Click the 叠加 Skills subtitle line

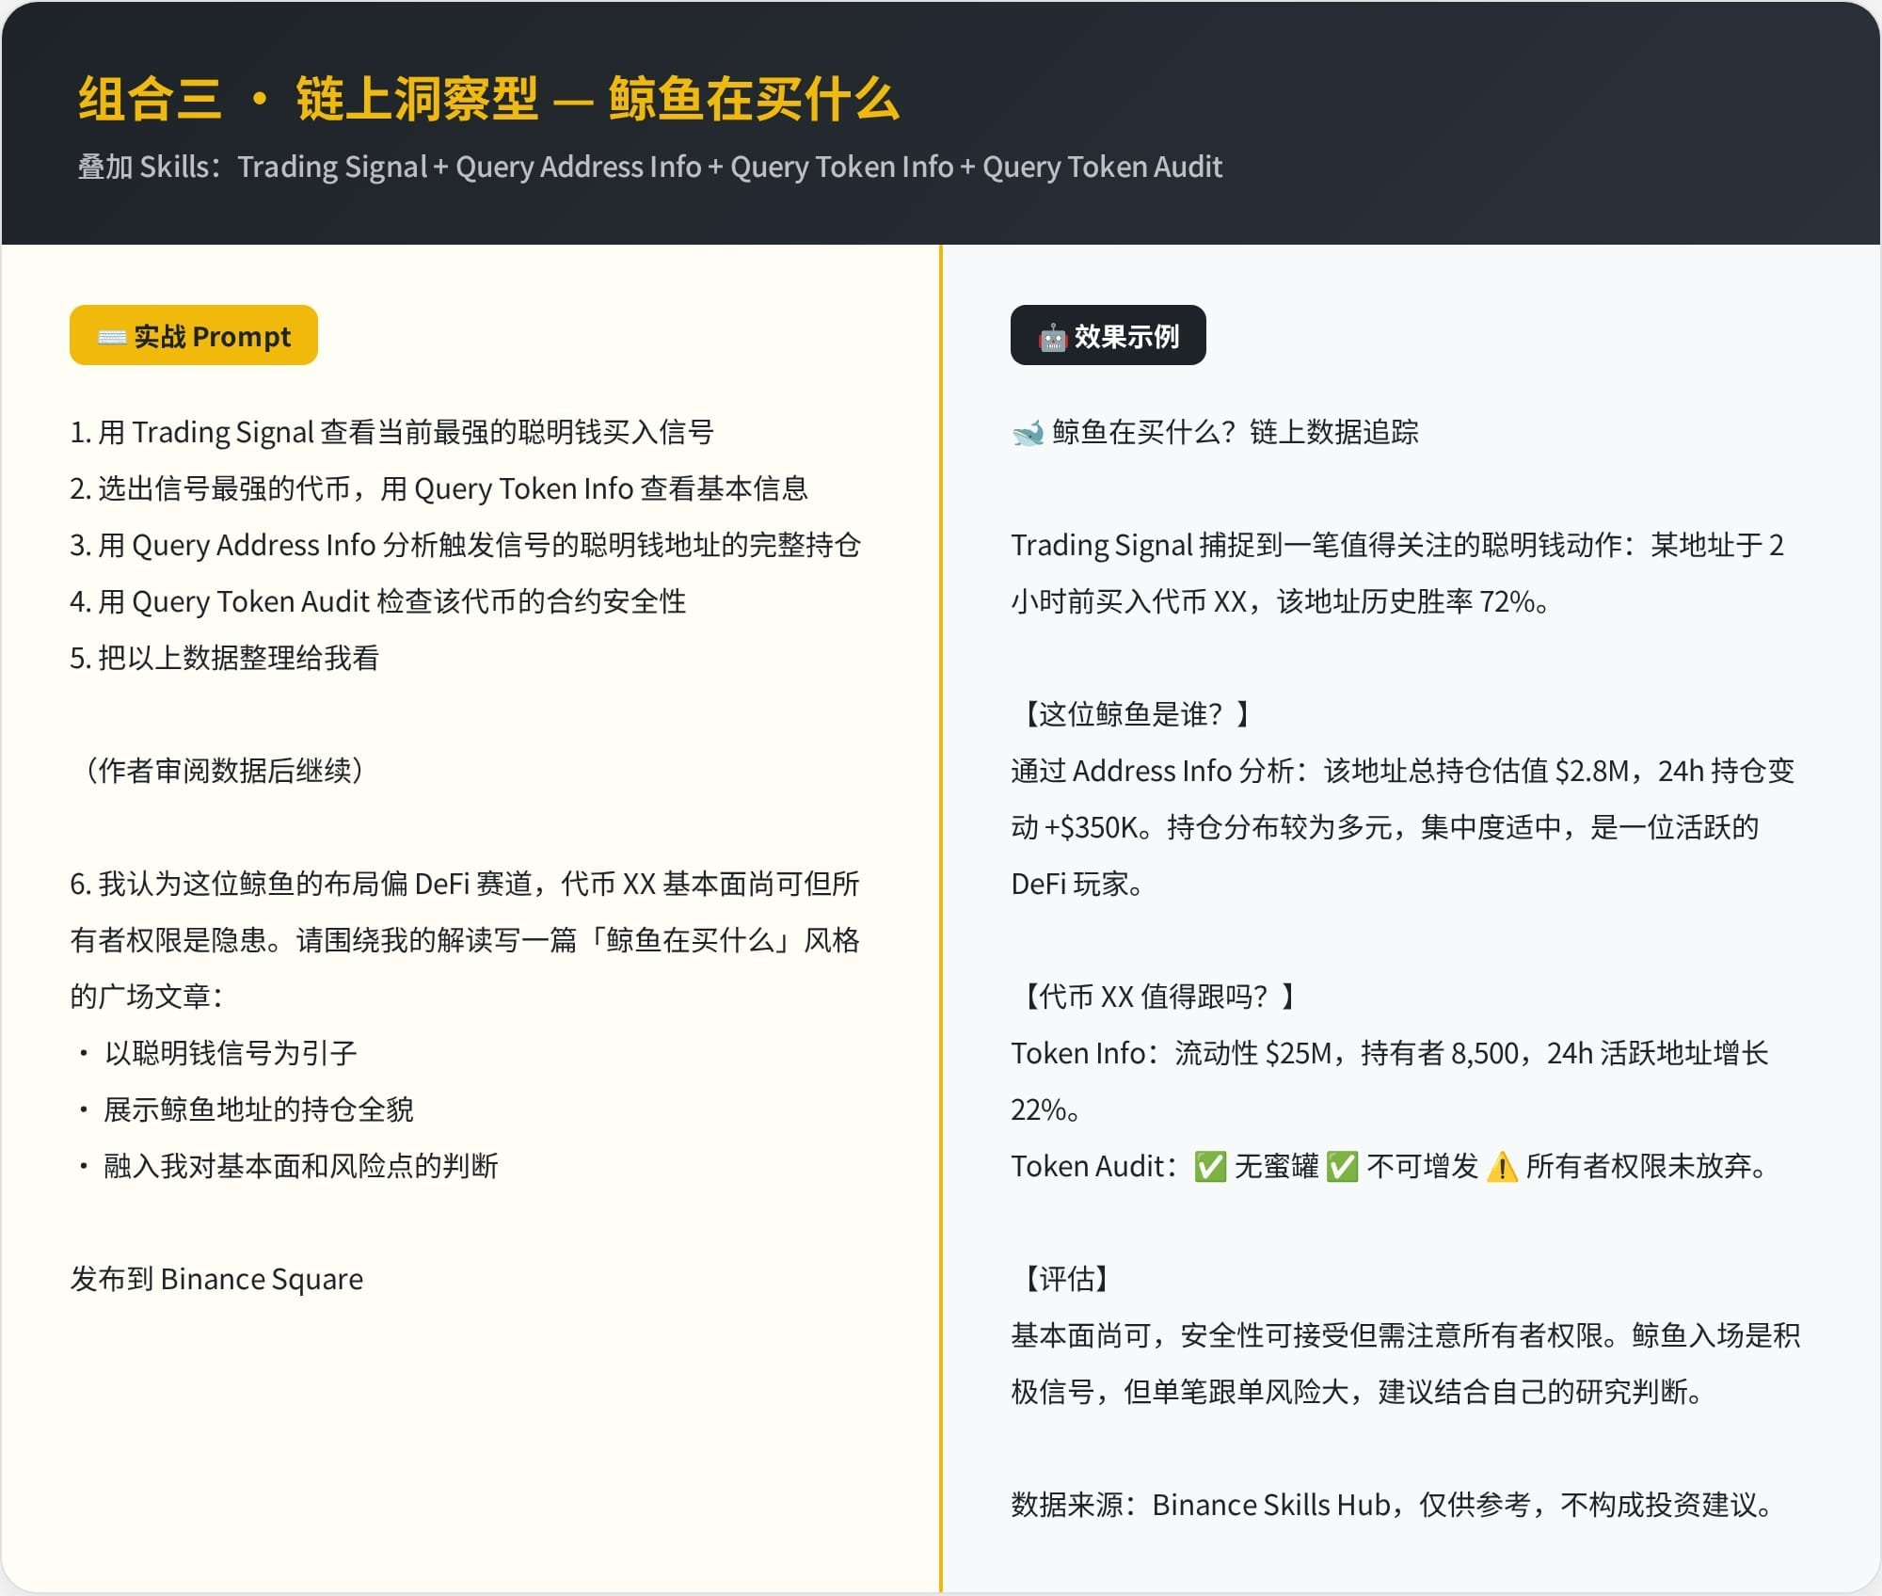pos(649,167)
